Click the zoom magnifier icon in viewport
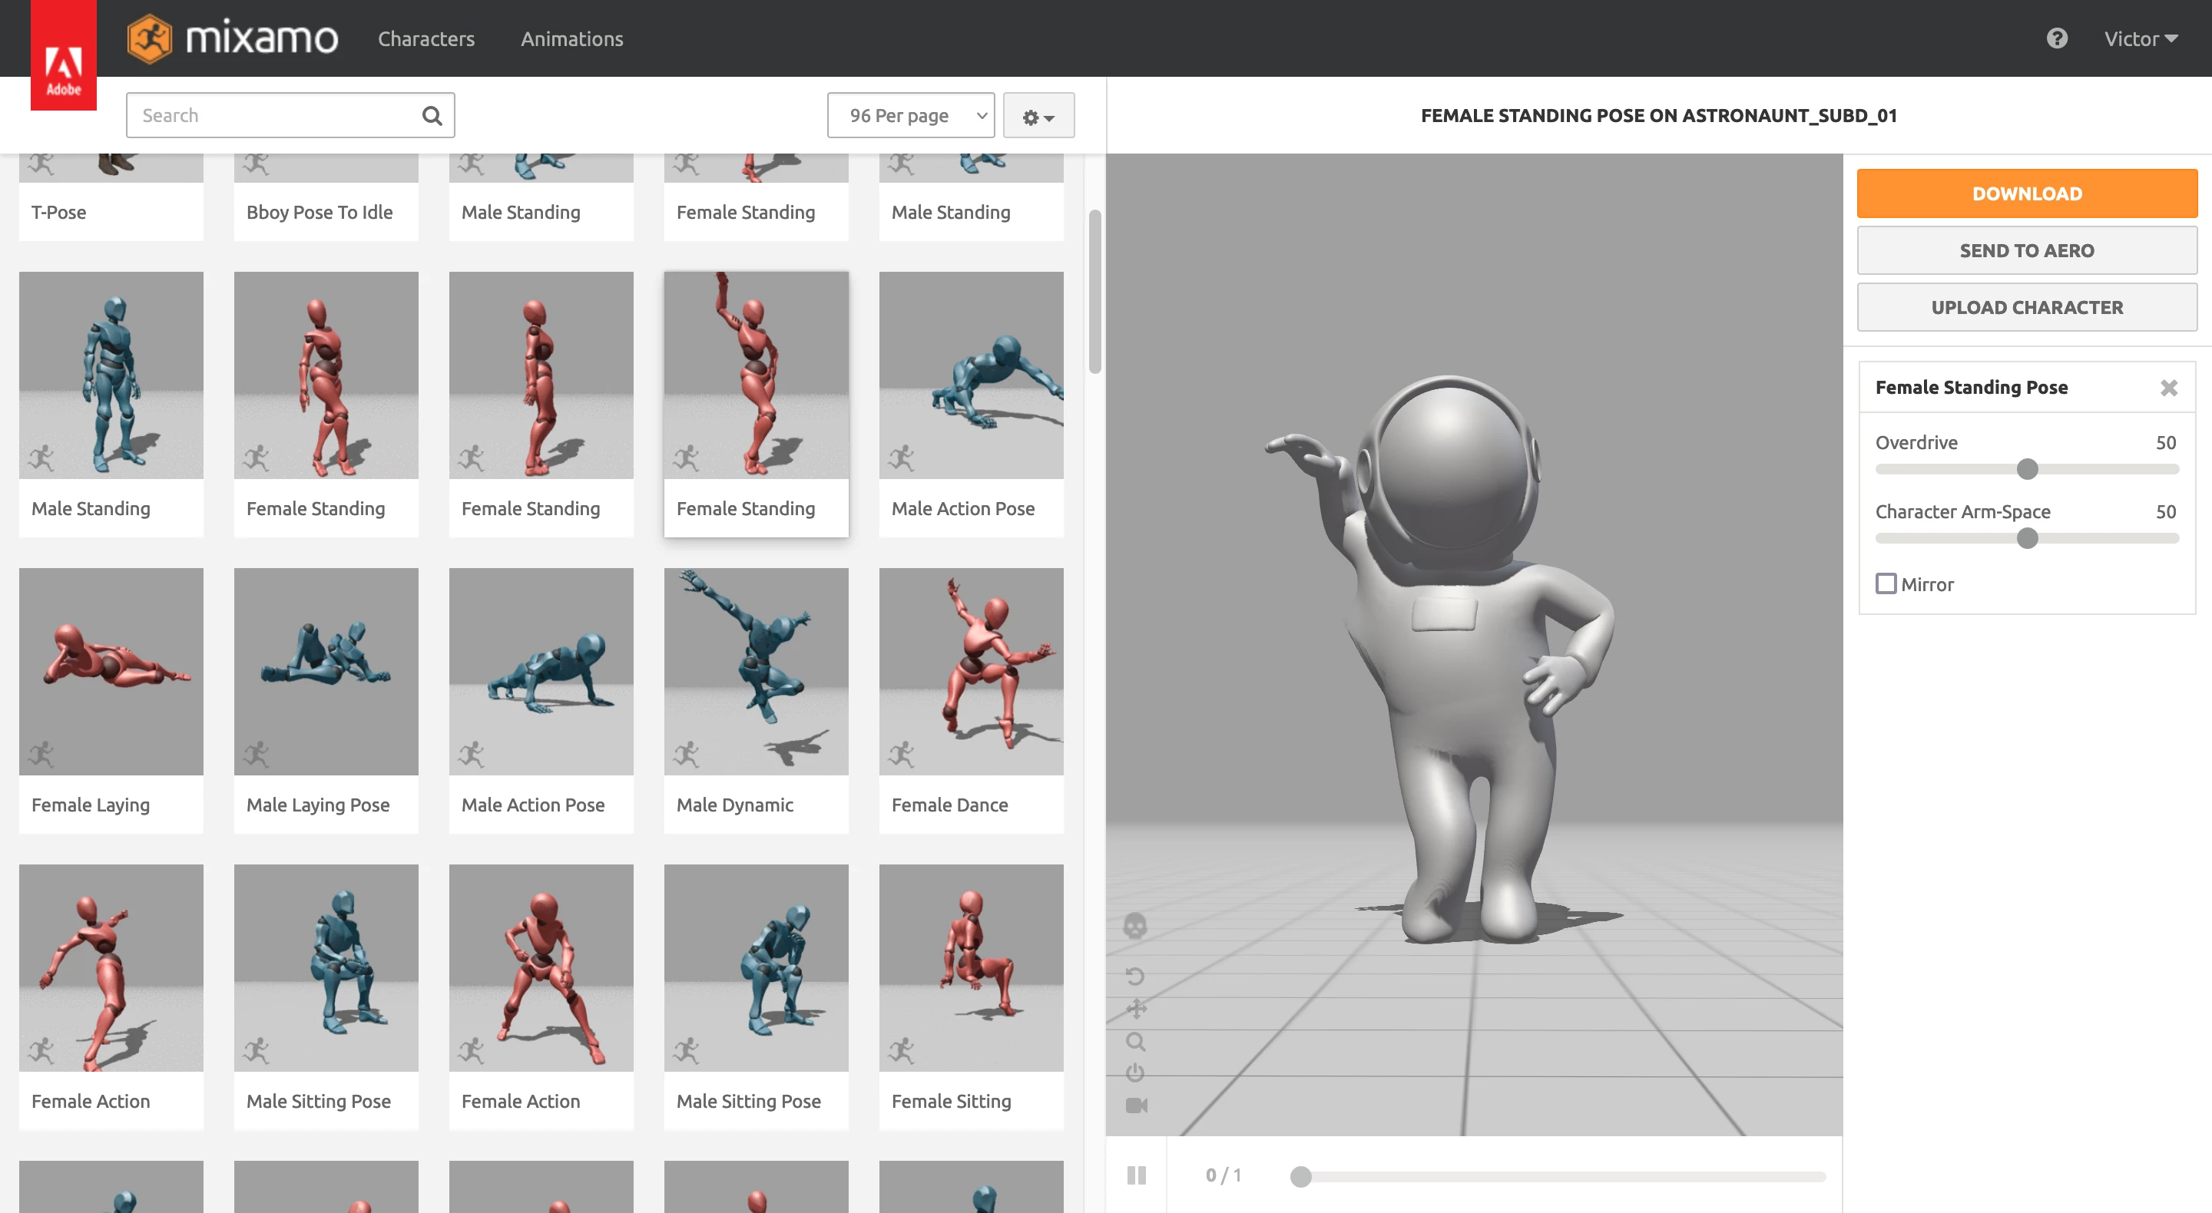The height and width of the screenshot is (1213, 2212). (x=1135, y=1041)
